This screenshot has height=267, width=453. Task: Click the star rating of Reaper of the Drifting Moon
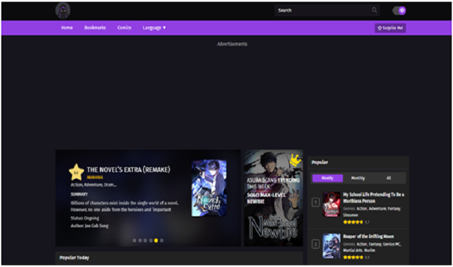point(352,257)
